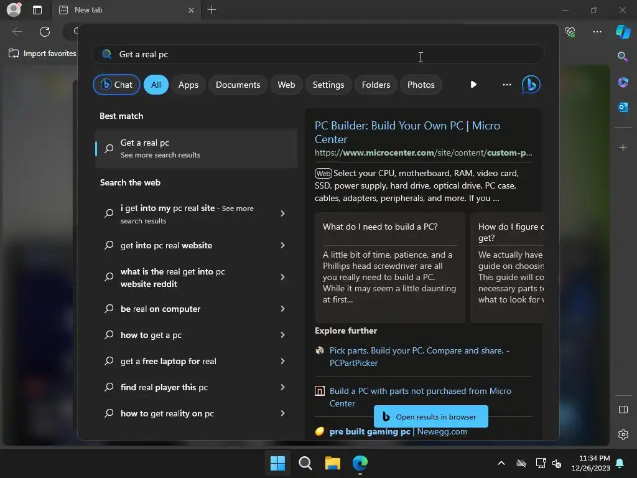Open File Explorer from the taskbar

(332, 463)
